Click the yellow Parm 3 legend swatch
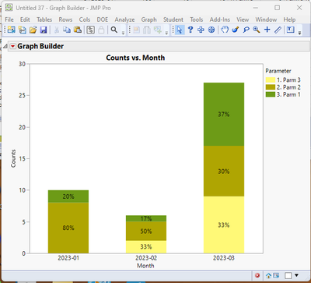 pos(271,80)
